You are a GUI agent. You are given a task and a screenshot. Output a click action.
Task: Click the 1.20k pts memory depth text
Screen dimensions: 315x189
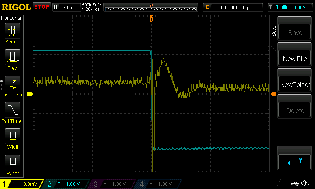[91, 9]
